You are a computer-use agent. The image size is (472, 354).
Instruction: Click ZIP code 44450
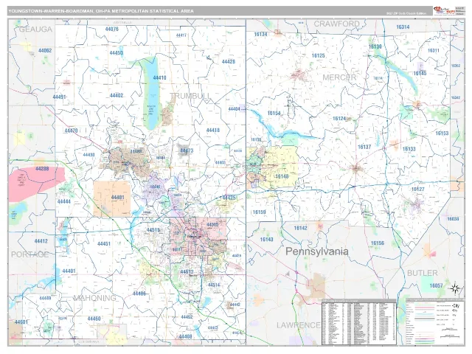coord(117,53)
